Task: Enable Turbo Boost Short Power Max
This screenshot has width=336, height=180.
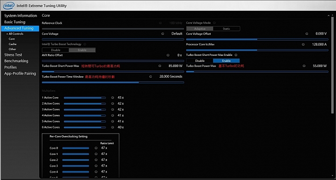Action: tap(226, 61)
